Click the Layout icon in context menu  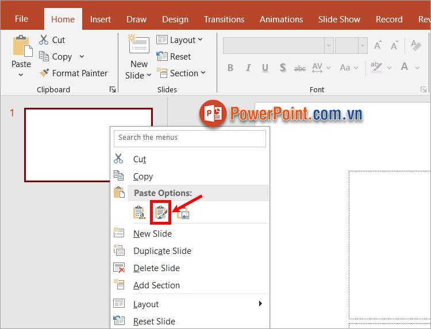[x=119, y=303]
